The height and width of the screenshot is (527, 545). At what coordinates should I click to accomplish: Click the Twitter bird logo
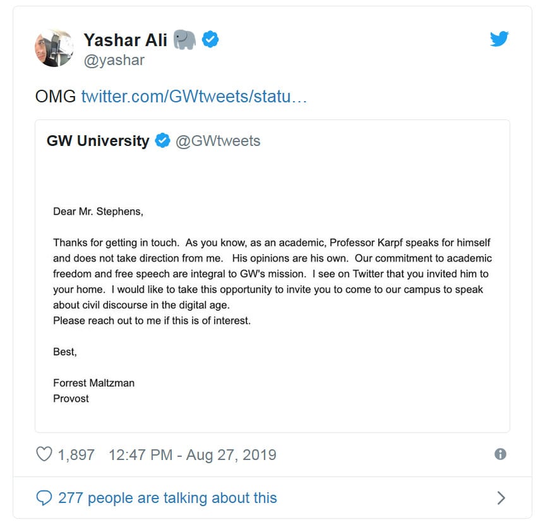(x=499, y=39)
